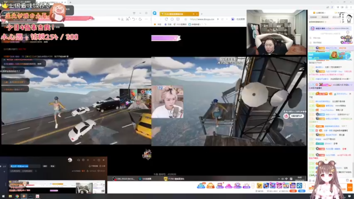
Task: Open the search engine selector icon
Action: [233, 19]
